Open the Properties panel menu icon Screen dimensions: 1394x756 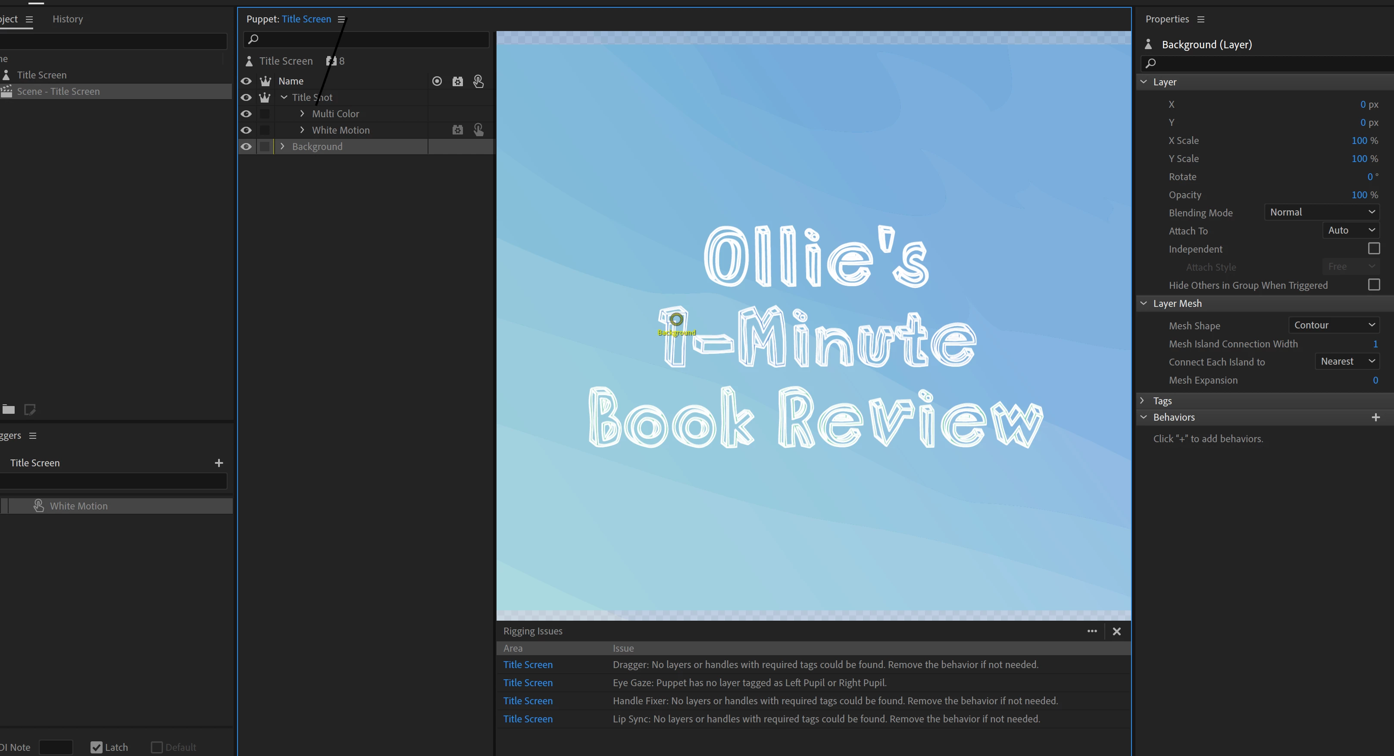click(1201, 19)
